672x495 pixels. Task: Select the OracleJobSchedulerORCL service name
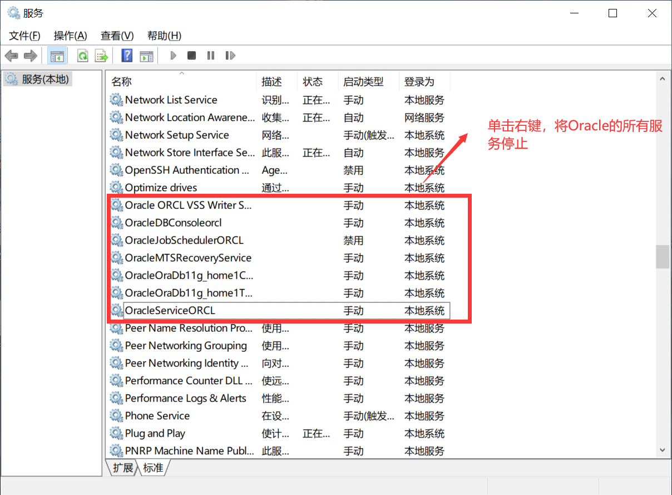(184, 241)
